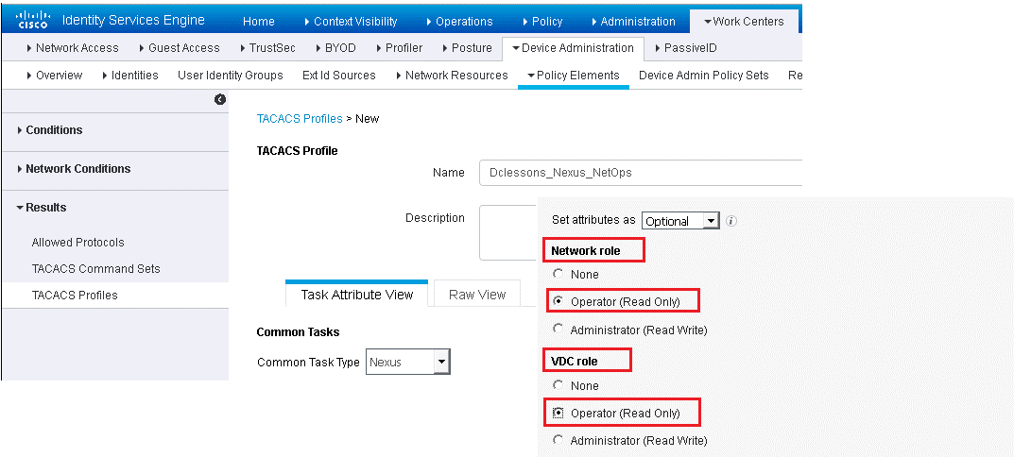Viewport: 1014px width, 457px height.
Task: Open the Network Access submenu
Action: [x=73, y=48]
